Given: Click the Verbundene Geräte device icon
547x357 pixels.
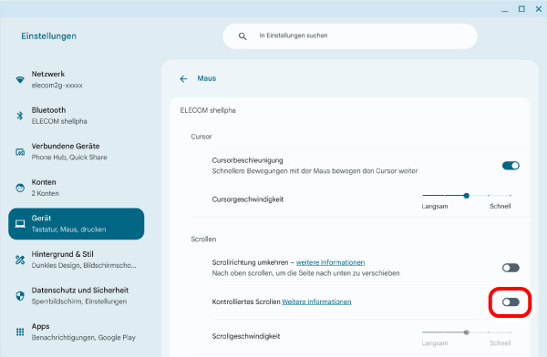Looking at the screenshot, I should [x=20, y=152].
